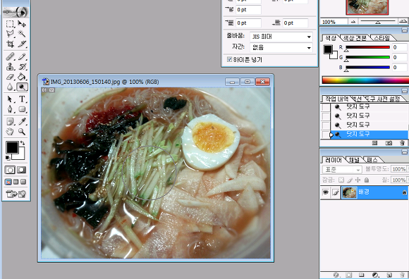Swap foreground and background colors
409x279 pixels.
tap(23, 143)
